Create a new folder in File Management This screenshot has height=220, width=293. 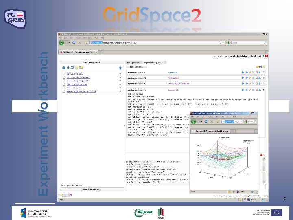(x=81, y=68)
